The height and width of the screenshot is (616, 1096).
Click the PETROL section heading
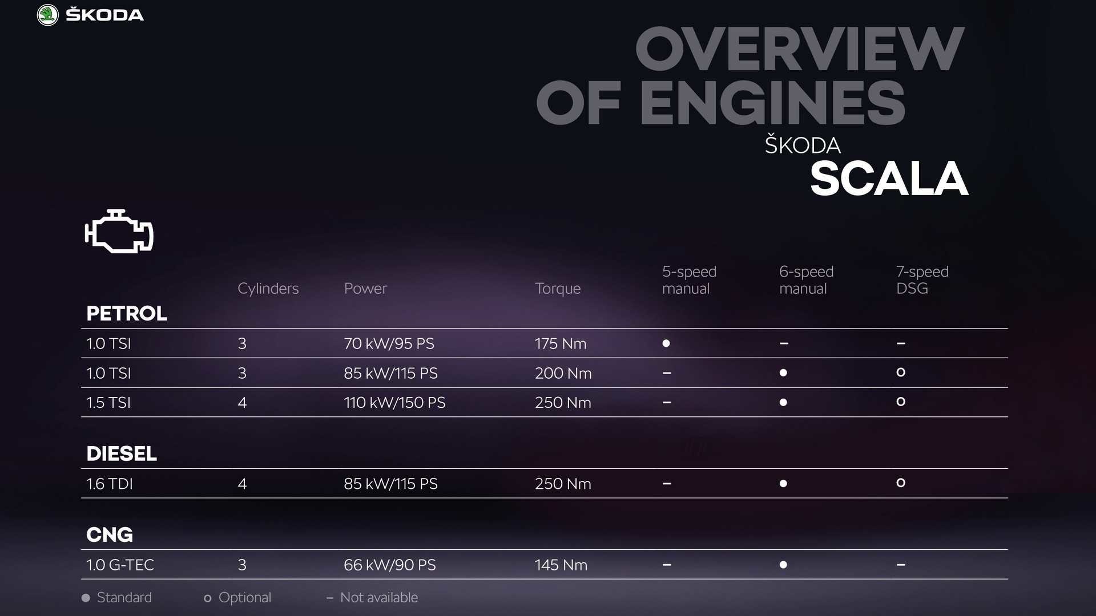127,313
